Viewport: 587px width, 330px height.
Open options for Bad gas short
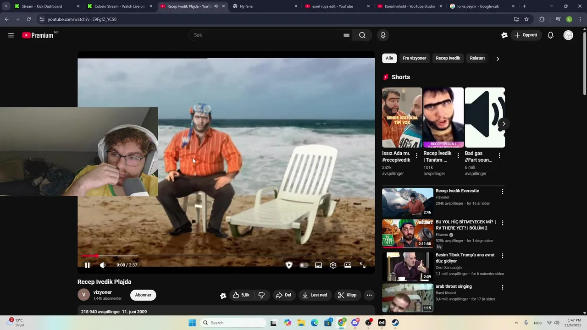point(499,156)
